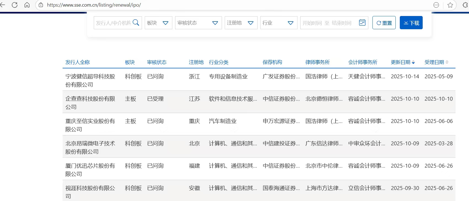Click 中信建投证券... sponsor cell
The width and height of the screenshot is (469, 201).
tap(281, 143)
